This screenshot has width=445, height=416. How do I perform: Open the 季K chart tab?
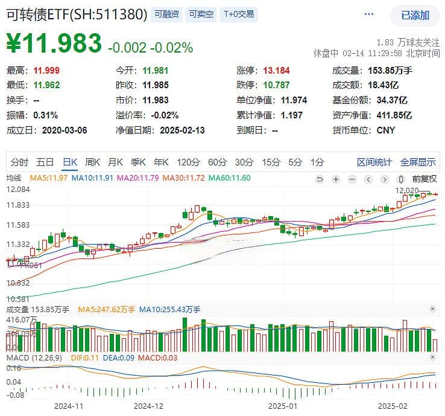[138, 162]
